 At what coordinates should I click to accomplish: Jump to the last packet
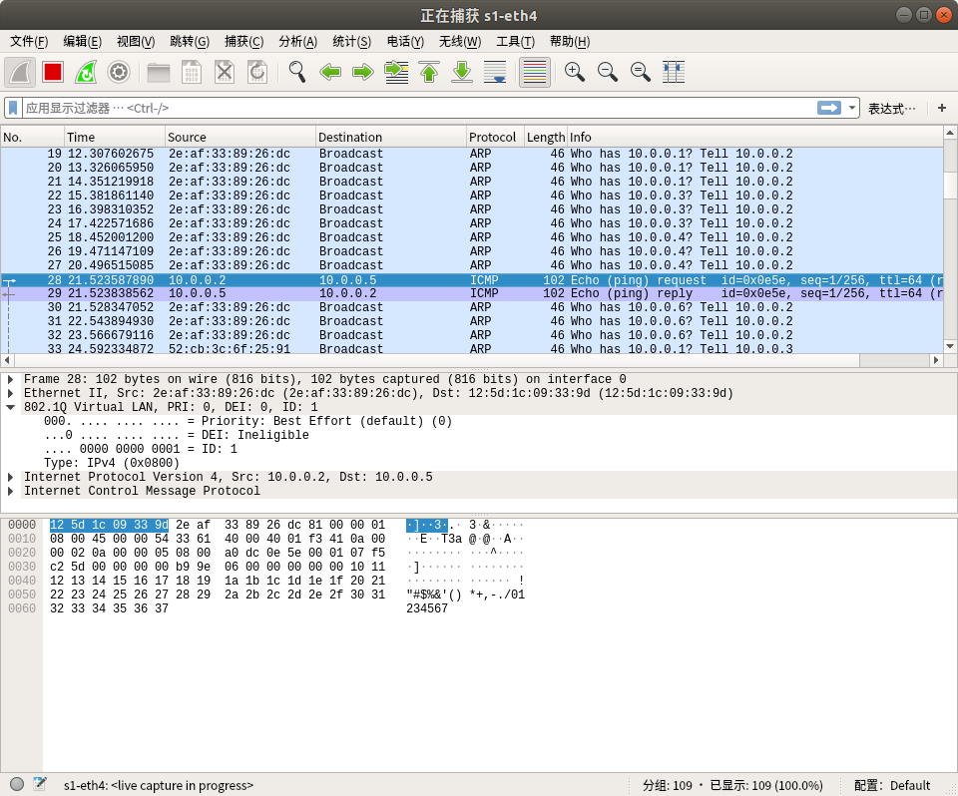pos(462,72)
